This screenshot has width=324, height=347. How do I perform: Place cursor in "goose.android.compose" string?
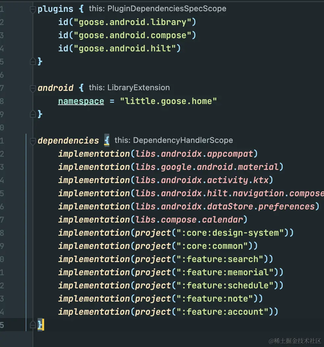(133, 36)
